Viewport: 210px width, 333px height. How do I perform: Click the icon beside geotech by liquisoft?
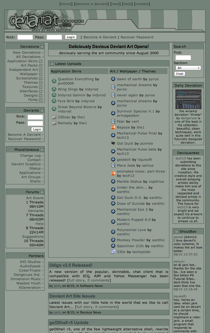[x=113, y=159]
